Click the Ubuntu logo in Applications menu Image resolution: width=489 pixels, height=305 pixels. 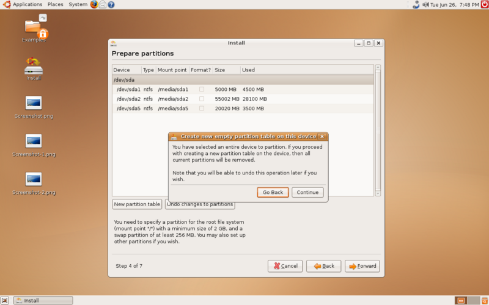[x=7, y=4]
